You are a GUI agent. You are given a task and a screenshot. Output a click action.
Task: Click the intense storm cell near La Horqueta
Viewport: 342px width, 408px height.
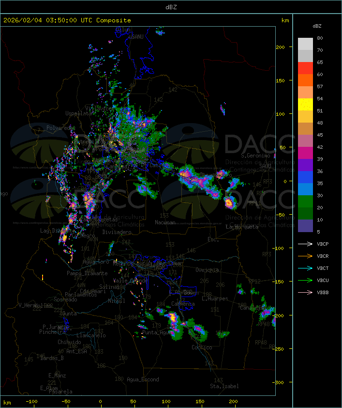(x=229, y=203)
